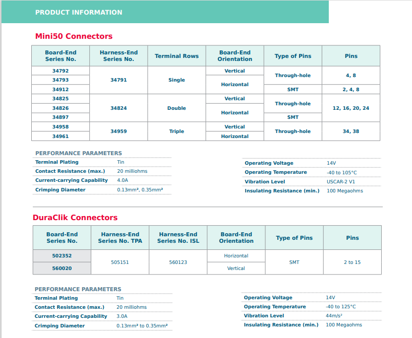Select 'Through-hole' in the Triple rows group
Image resolution: width=412 pixels, height=338 pixels.
pyautogui.click(x=292, y=131)
